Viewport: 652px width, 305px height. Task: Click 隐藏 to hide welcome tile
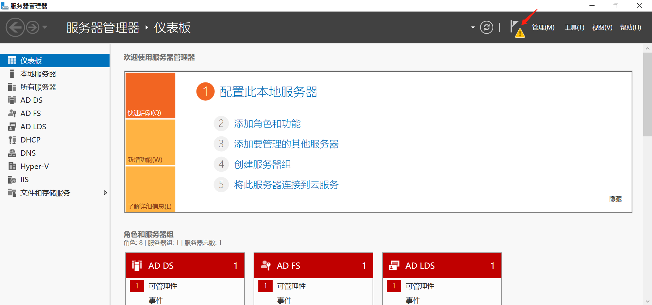coord(615,199)
